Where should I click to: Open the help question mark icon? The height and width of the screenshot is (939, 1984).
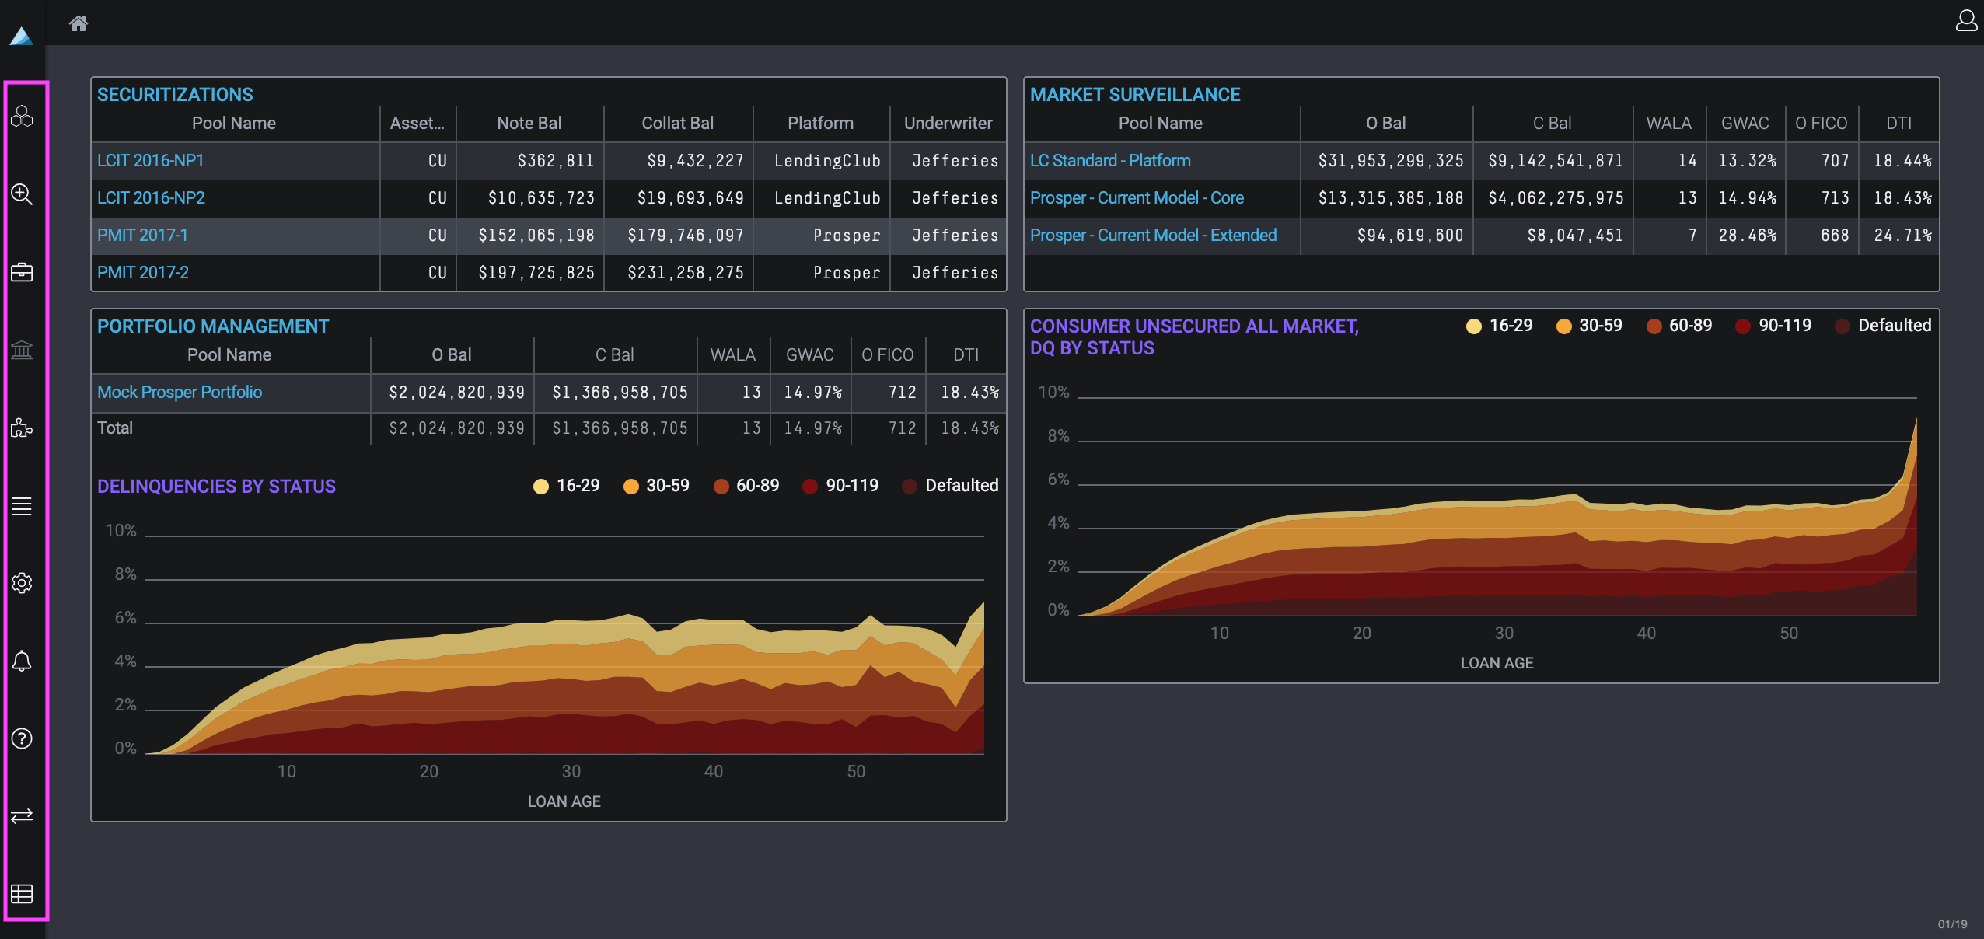pyautogui.click(x=22, y=738)
